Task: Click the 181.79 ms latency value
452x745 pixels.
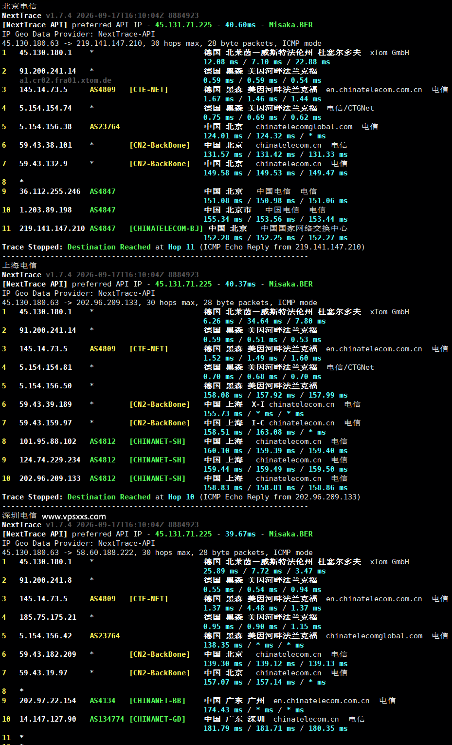Action: tap(223, 728)
